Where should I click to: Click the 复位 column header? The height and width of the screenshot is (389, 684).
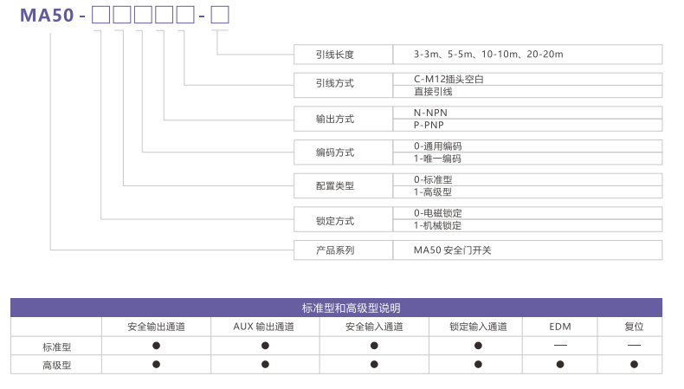630,327
